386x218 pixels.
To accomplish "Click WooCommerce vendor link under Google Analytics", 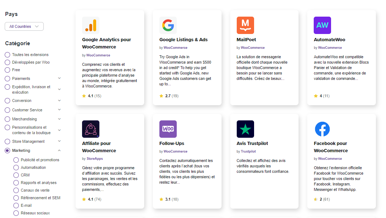I will point(98,55).
